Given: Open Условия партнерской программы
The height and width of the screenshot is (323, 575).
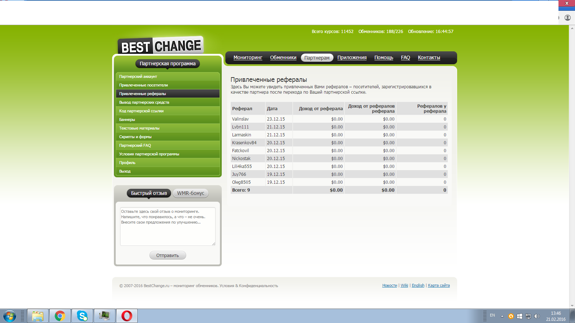Looking at the screenshot, I should 167,154.
